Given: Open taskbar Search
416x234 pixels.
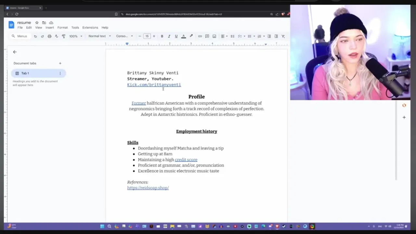Looking at the screenshot, I should tap(109, 227).
